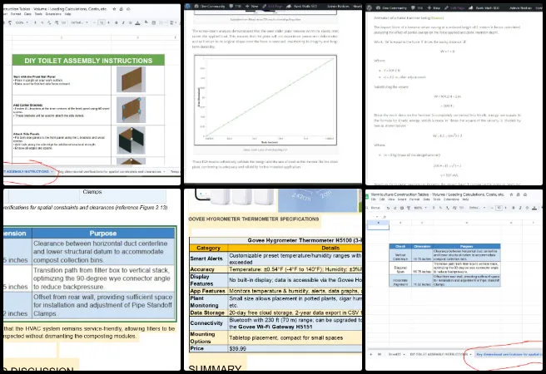Click Edit Page in the hammer calculation page admin bar
Screen dimensions: 546x374
[454, 7]
